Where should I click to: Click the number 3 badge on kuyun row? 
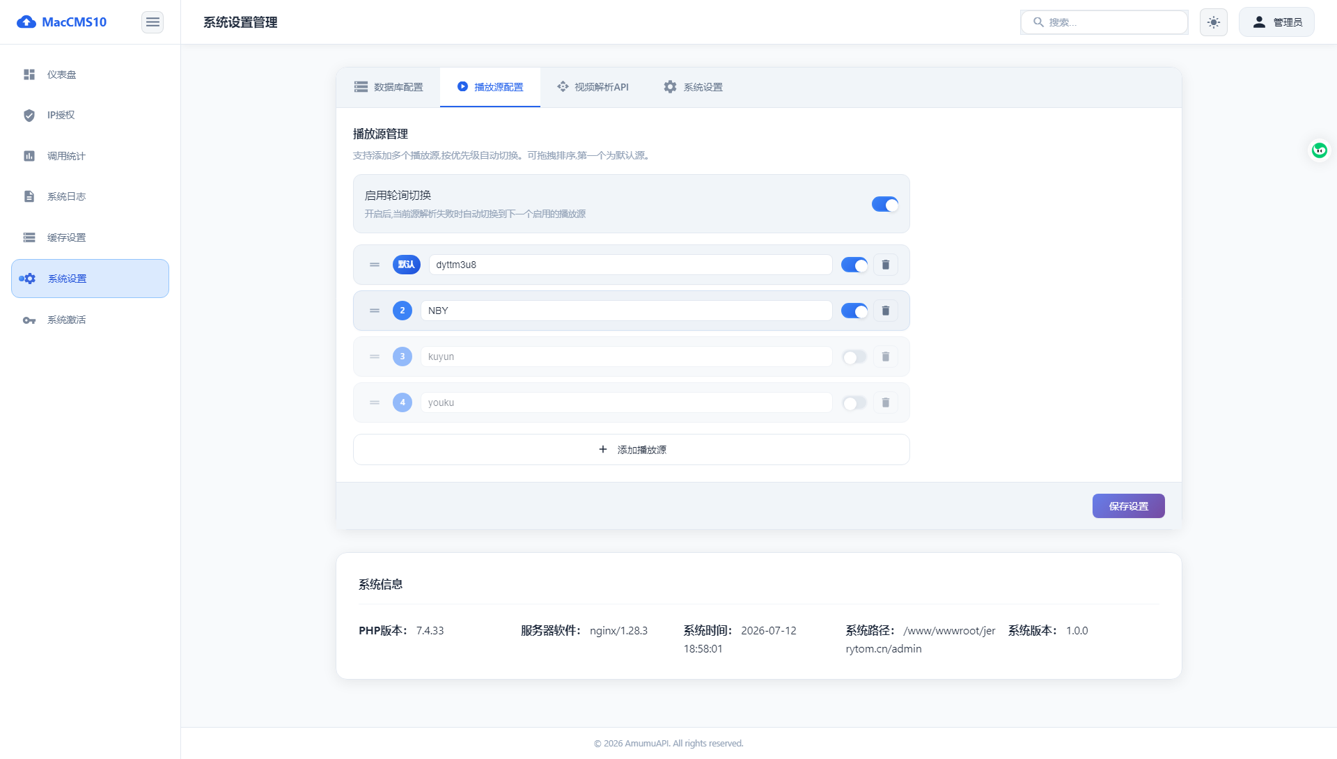[402, 357]
